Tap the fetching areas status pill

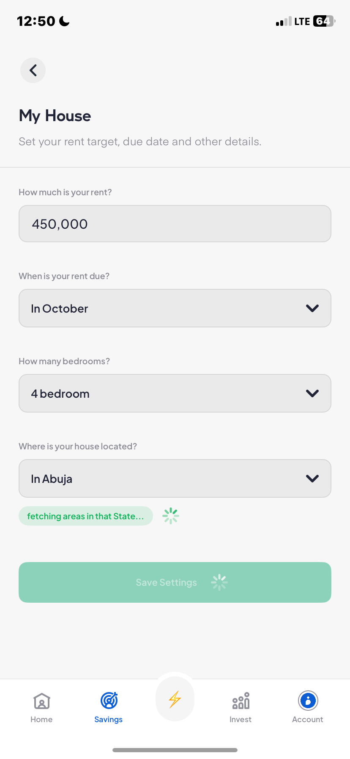(x=85, y=516)
